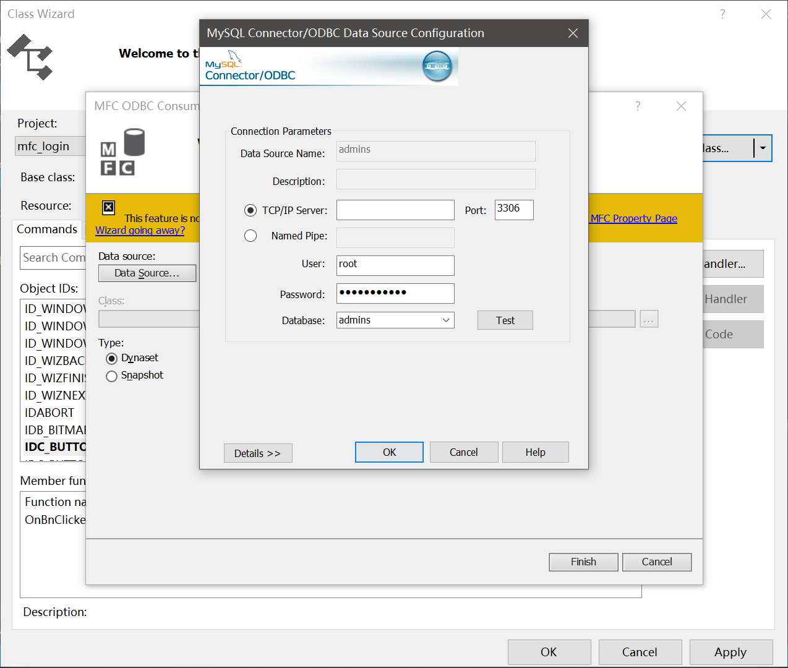Select ID_WIZFINISH in the Object IDs list

(x=54, y=378)
